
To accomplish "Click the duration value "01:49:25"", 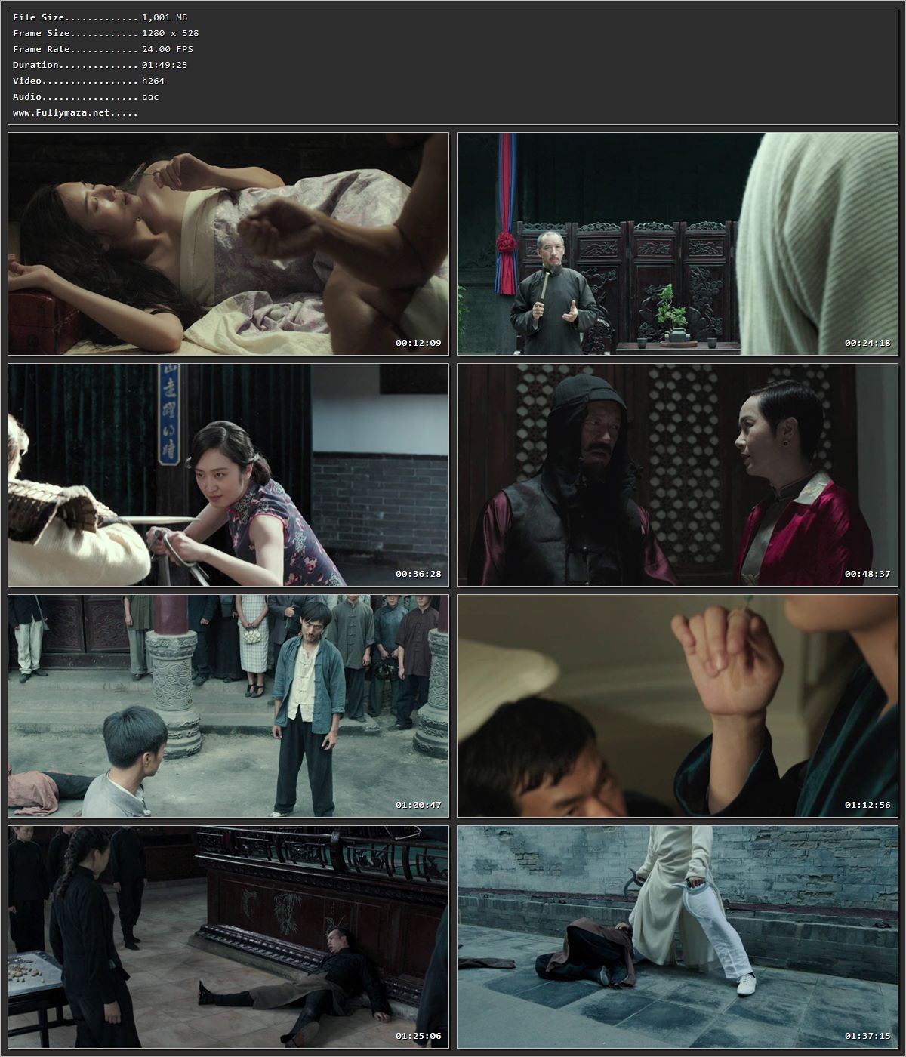I will click(x=165, y=65).
